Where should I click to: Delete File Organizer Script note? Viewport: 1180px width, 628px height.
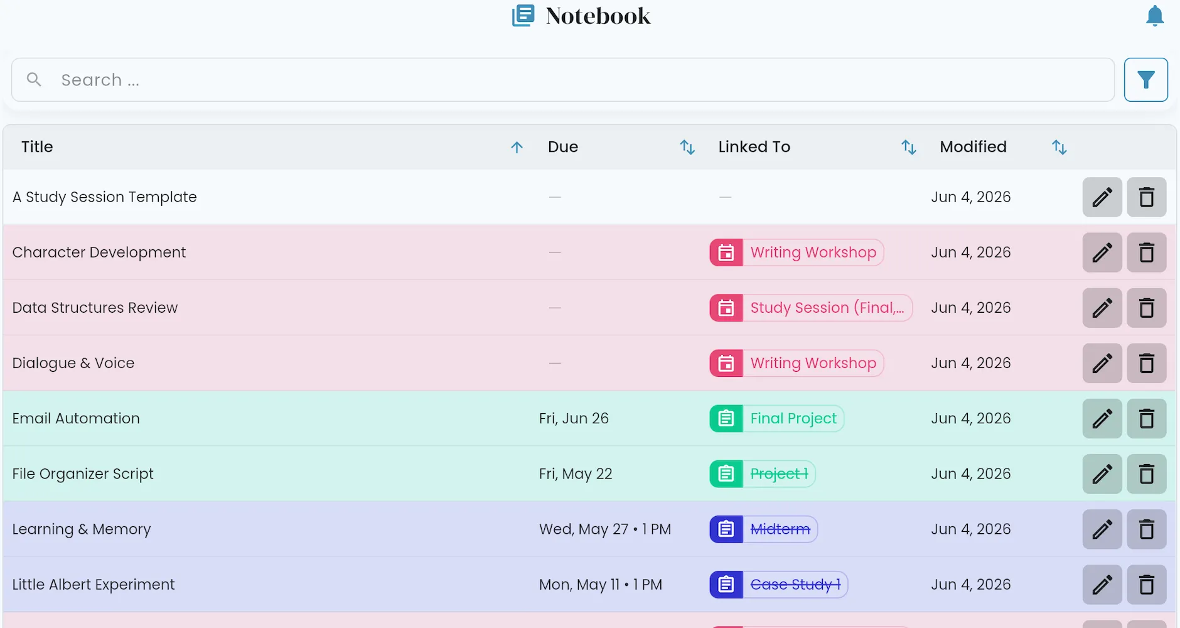point(1146,474)
